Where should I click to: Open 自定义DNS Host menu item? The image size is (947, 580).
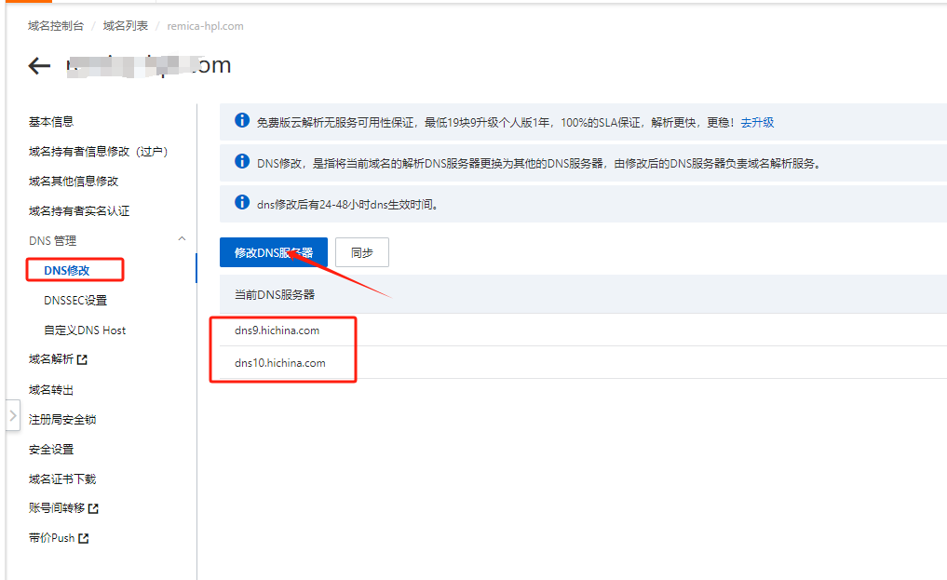coord(85,330)
